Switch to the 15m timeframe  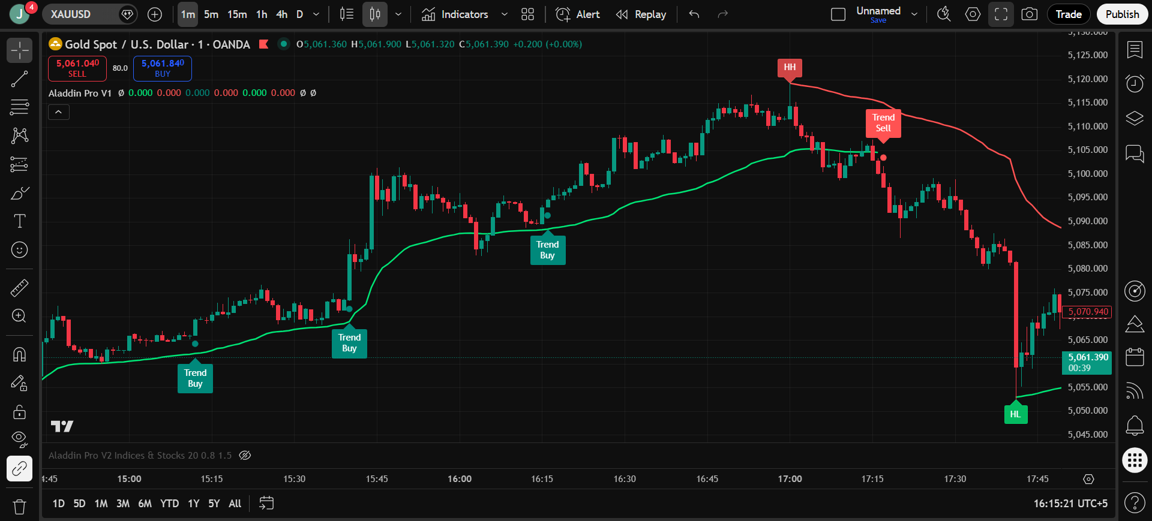coord(237,14)
